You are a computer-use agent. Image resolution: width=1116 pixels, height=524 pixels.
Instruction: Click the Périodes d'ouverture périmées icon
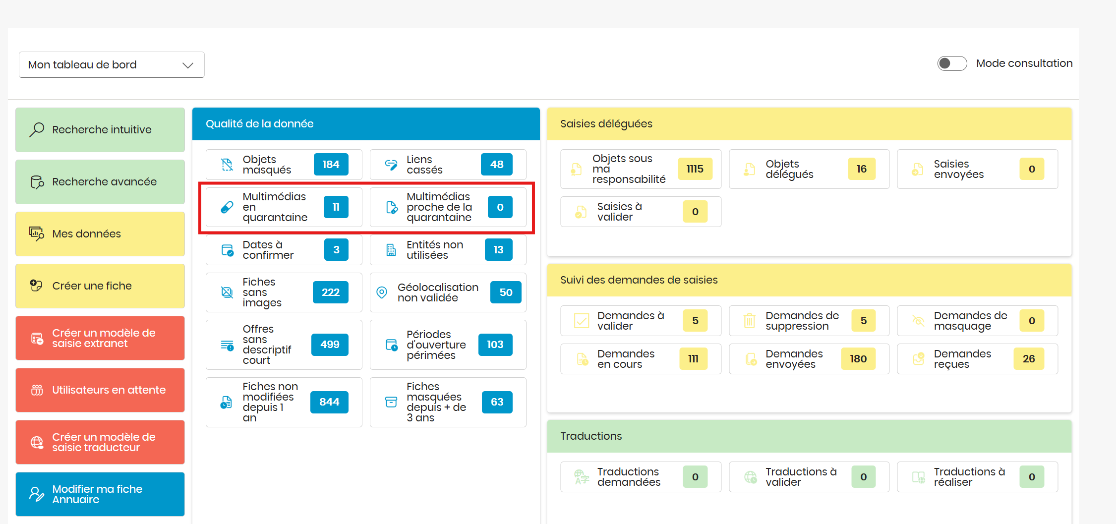click(392, 345)
